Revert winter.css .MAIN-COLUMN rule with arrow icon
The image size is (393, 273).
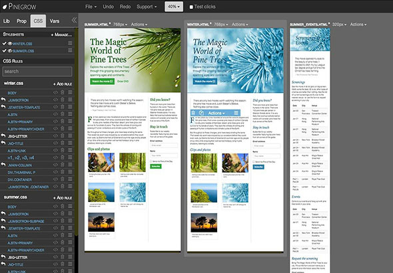tap(3, 165)
